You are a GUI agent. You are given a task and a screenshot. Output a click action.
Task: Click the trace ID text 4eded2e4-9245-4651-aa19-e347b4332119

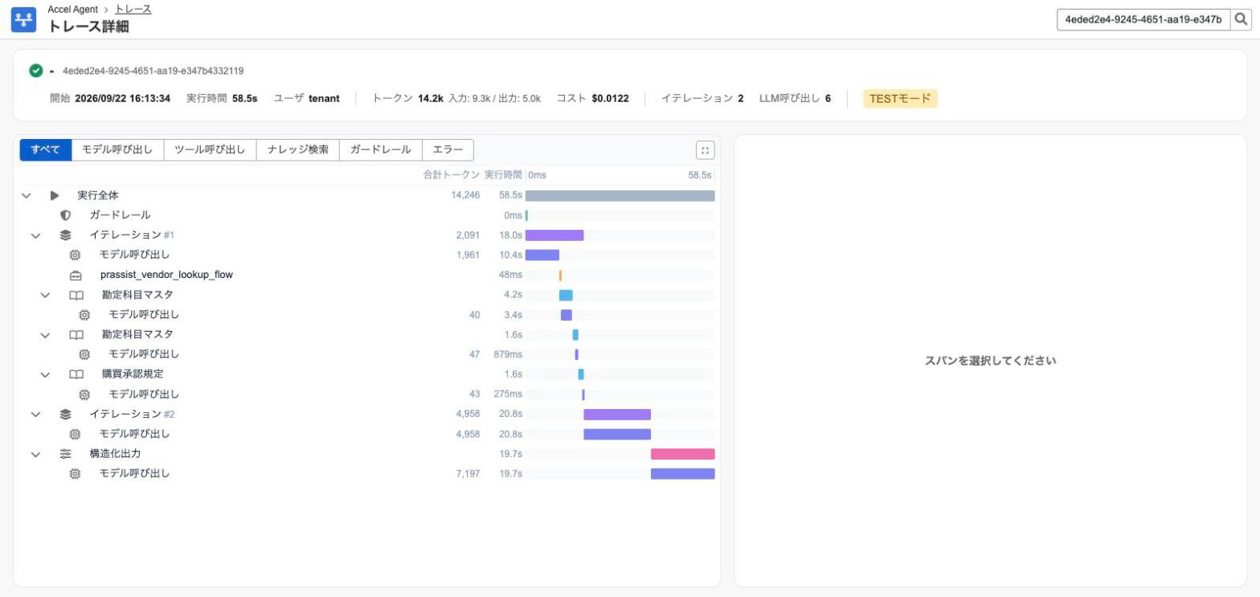point(153,71)
